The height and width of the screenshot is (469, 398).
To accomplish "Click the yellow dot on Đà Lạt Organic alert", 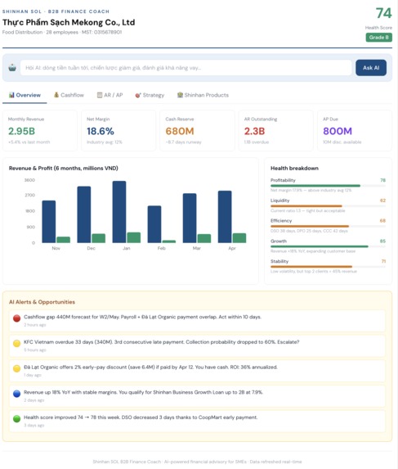I will [16, 368].
